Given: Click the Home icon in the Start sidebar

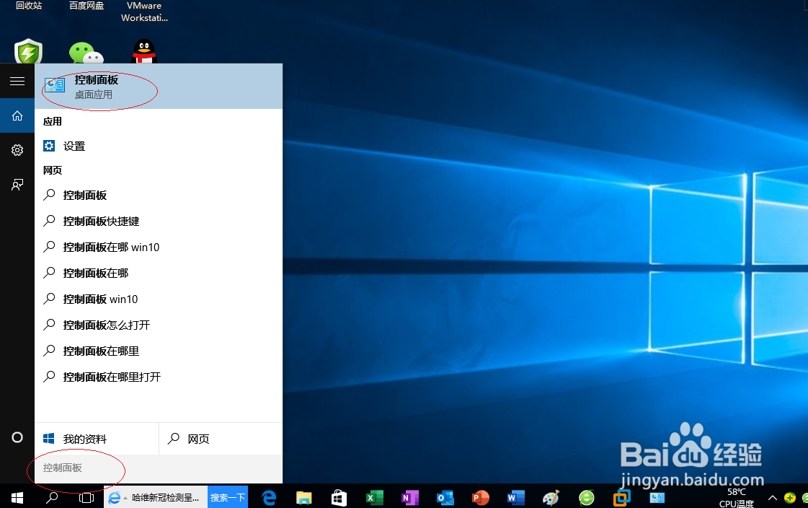Looking at the screenshot, I should [x=17, y=115].
